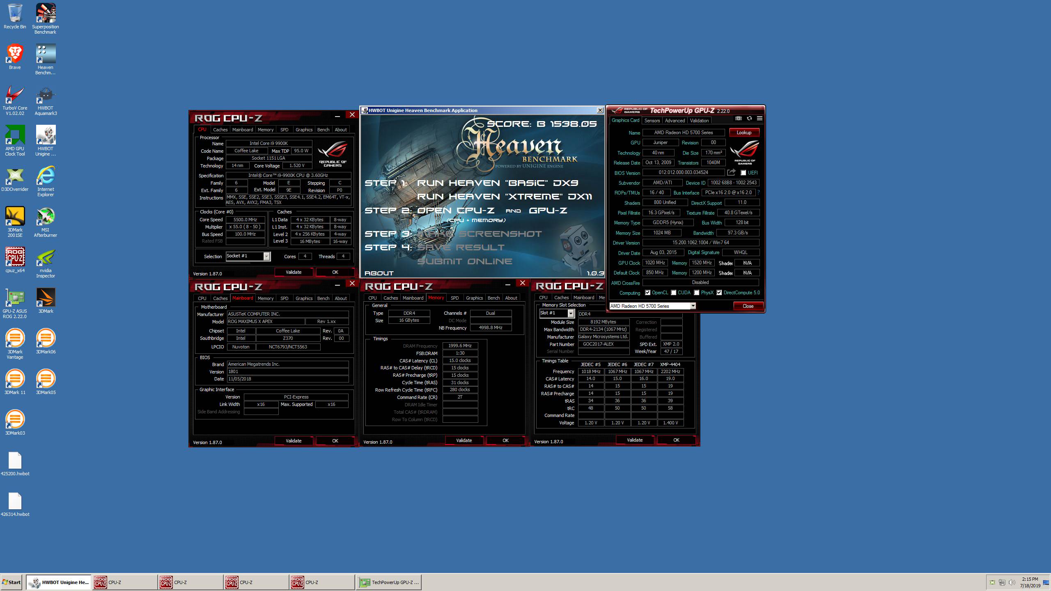Toggle the OpenCL checkbox in GPU-Z
This screenshot has height=591, width=1051.
647,293
